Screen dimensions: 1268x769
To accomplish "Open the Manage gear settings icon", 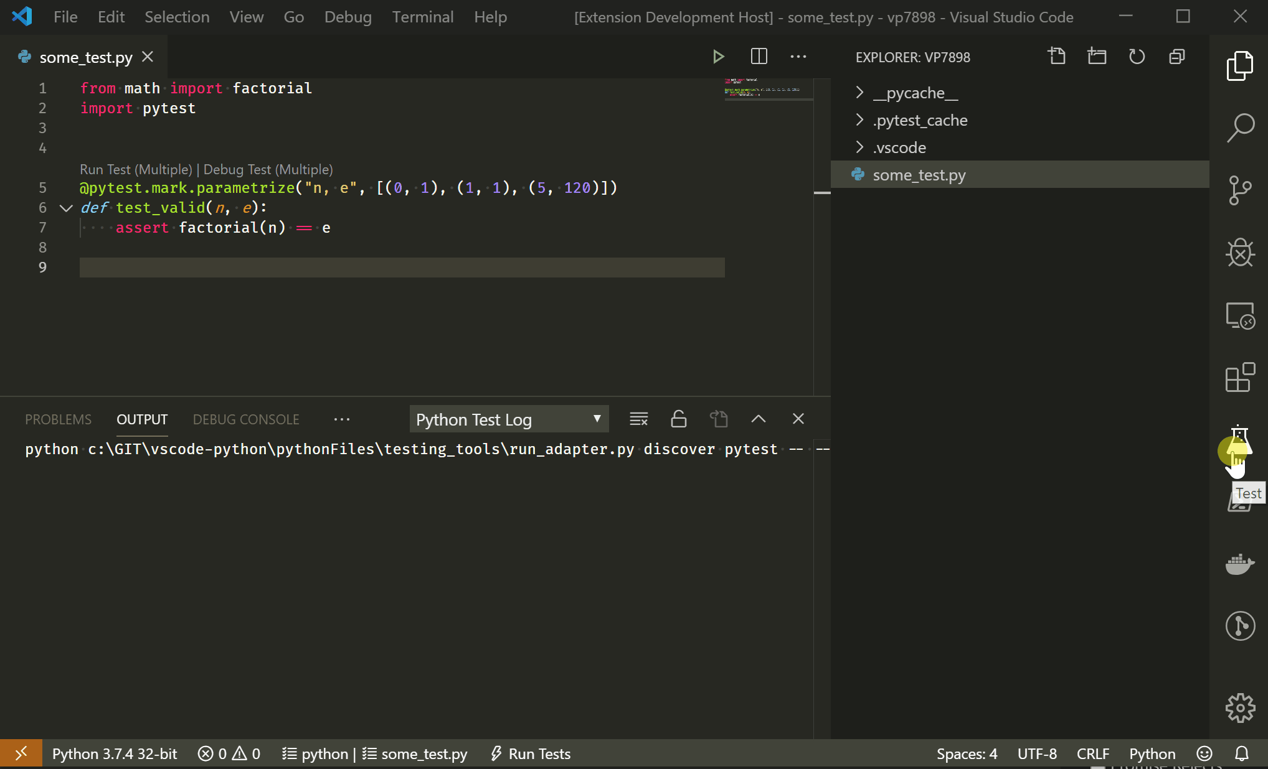I will (1239, 708).
